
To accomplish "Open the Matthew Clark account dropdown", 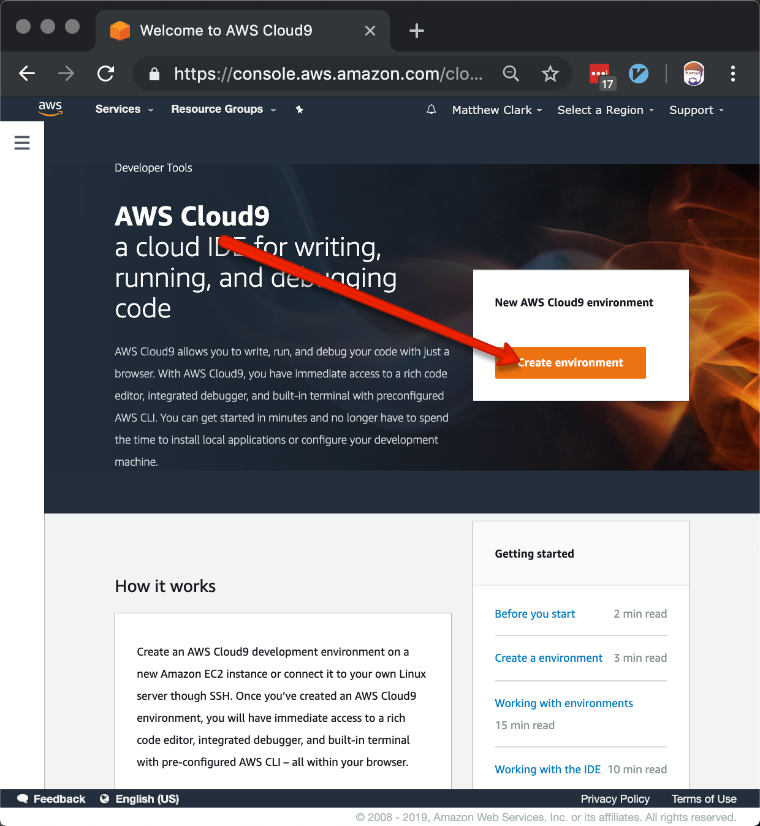I will point(497,110).
